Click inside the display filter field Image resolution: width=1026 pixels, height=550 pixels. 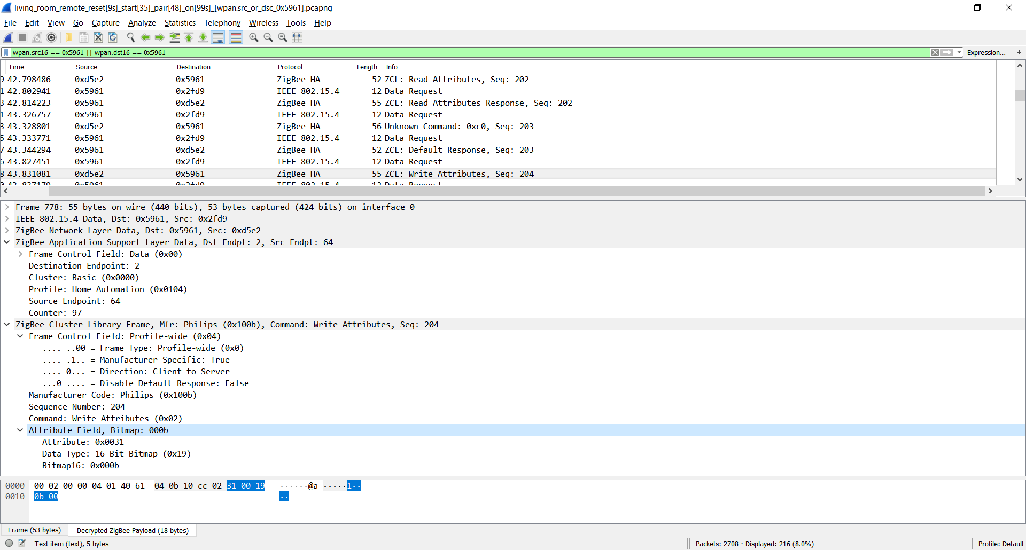pos(470,52)
